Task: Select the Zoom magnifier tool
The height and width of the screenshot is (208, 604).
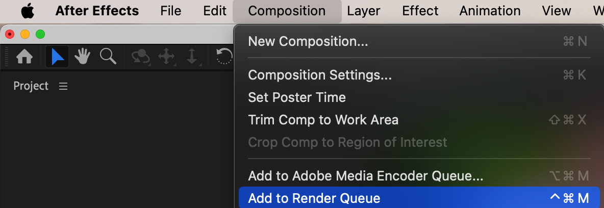Action: click(x=108, y=57)
